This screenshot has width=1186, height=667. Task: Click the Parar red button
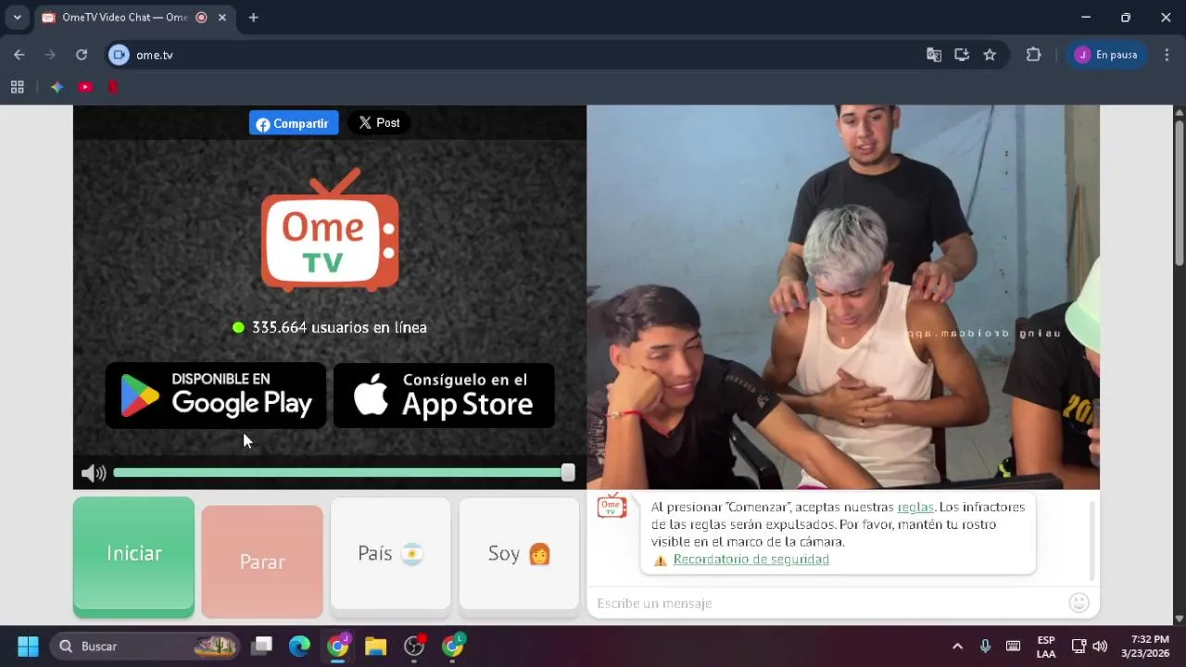point(262,561)
